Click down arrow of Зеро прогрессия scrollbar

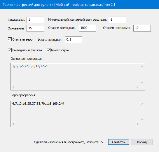[142, 119]
